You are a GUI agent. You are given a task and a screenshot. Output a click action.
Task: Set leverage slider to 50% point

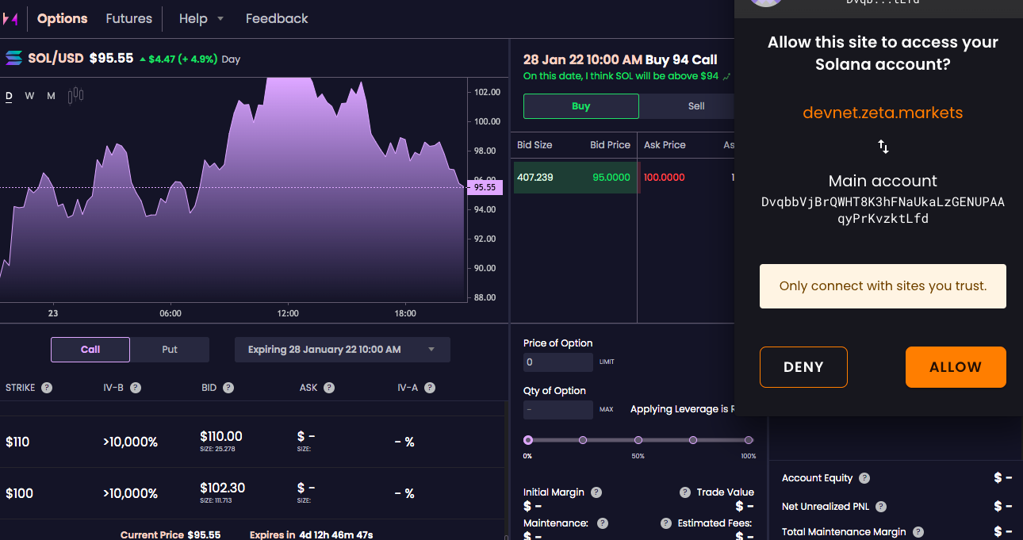(x=638, y=440)
